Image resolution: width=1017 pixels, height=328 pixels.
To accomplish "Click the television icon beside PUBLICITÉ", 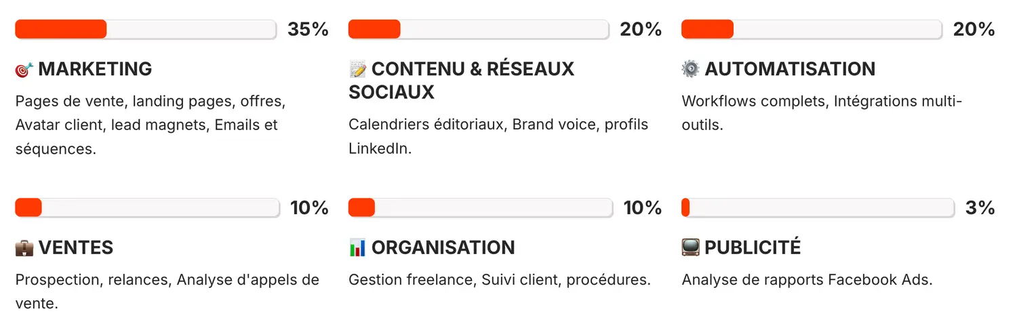I will [x=690, y=248].
